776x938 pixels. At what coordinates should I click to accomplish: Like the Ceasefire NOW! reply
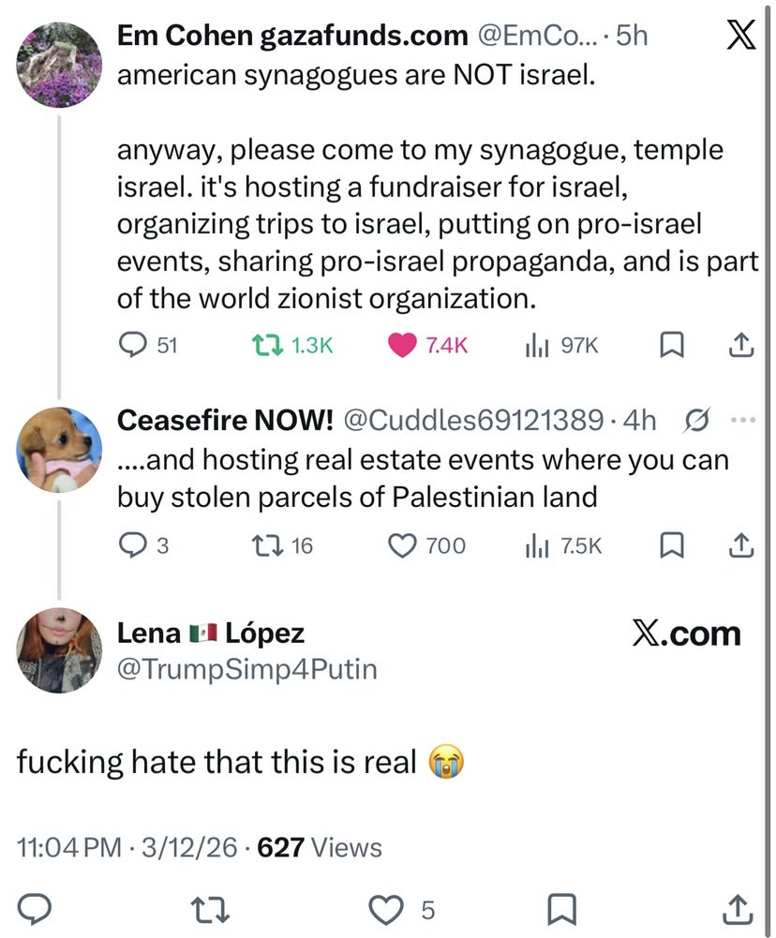[402, 545]
